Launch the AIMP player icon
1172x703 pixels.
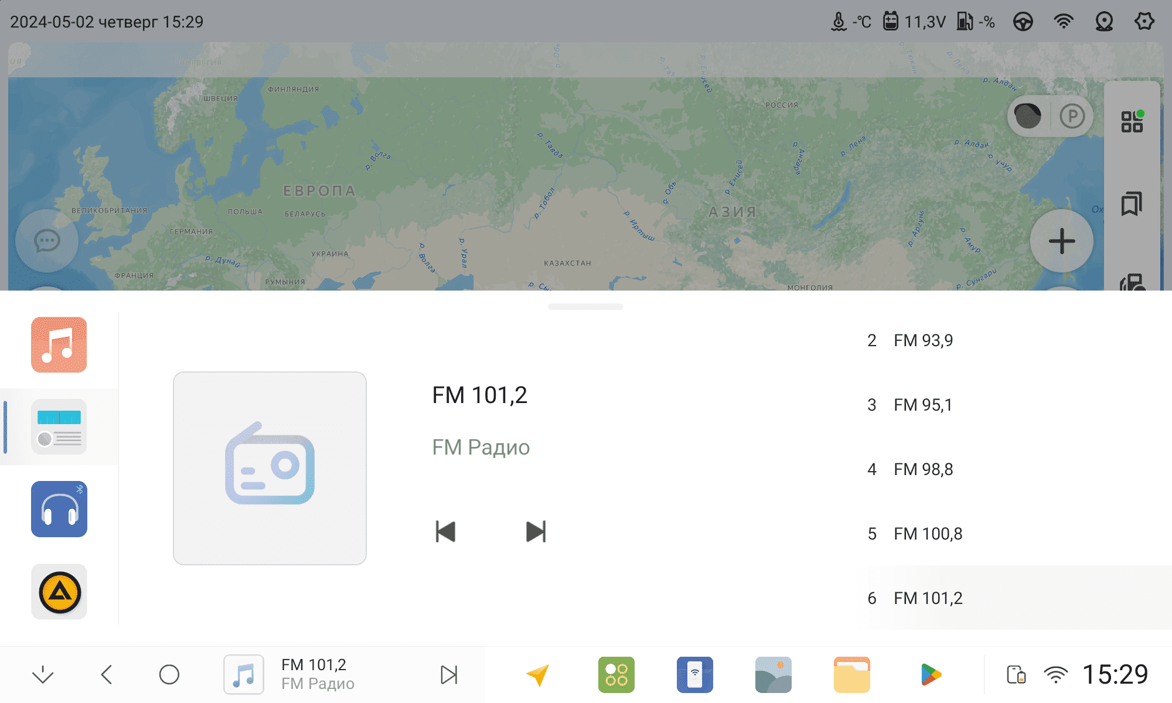(x=59, y=592)
